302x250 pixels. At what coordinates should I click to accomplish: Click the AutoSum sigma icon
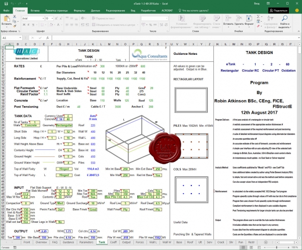pyautogui.click(x=258, y=17)
